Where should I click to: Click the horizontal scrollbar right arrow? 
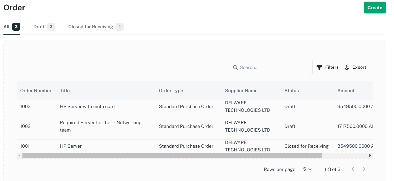(370, 156)
